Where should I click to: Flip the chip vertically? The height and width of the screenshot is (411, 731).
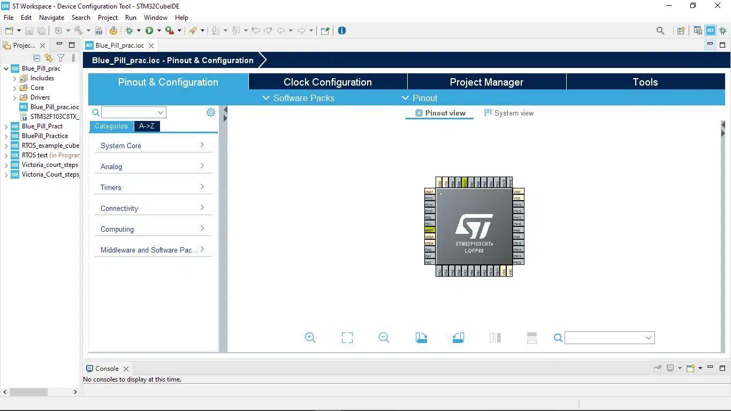coord(532,338)
